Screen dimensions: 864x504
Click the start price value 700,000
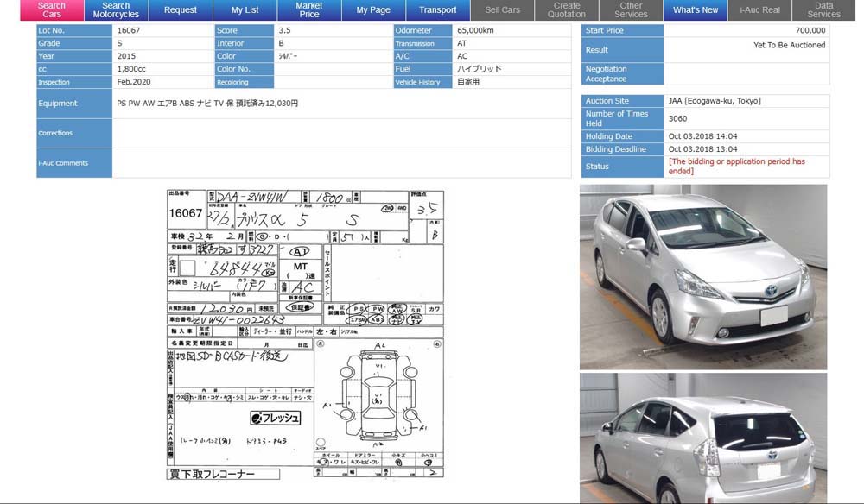(x=810, y=30)
